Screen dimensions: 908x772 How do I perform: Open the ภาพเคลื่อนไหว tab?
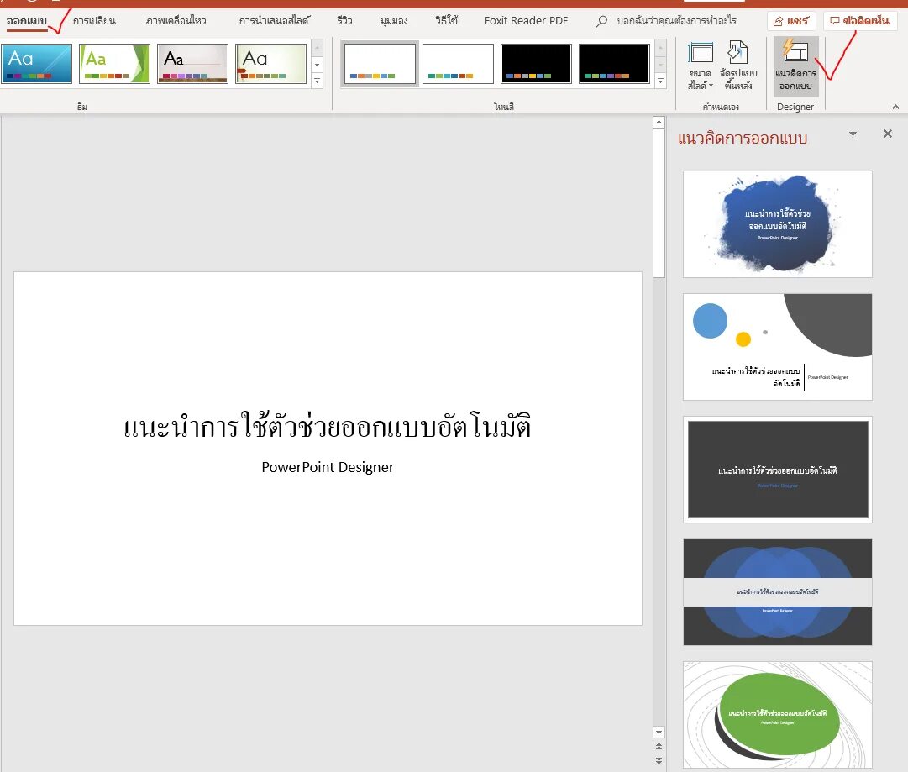coord(176,21)
